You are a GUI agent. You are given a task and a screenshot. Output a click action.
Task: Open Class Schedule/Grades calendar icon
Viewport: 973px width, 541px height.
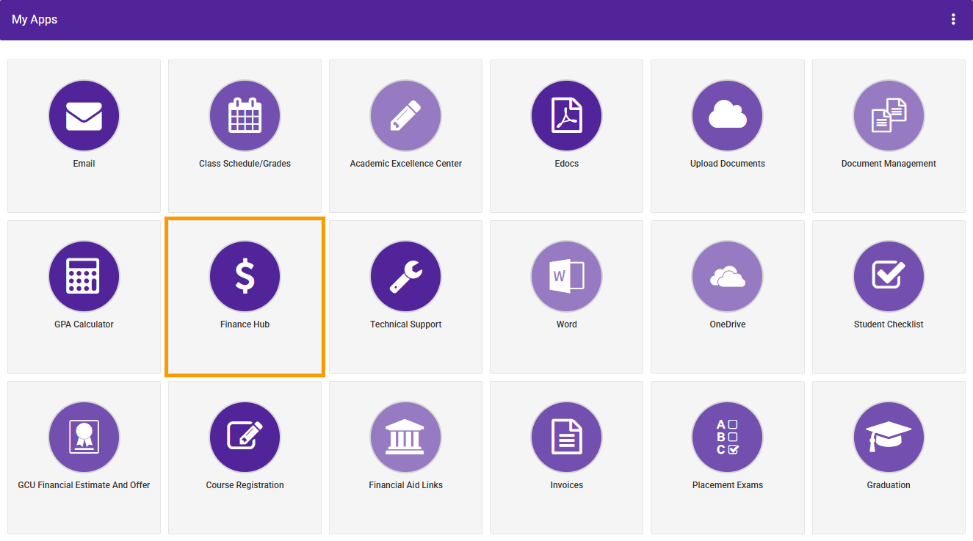pyautogui.click(x=245, y=116)
